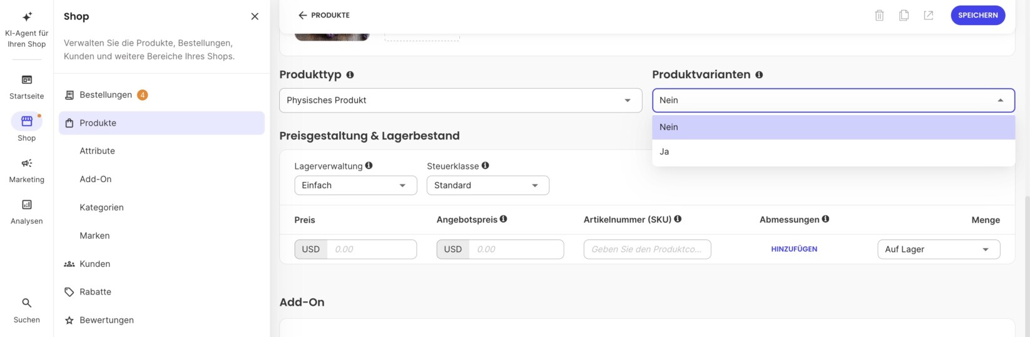Show info tooltip for Lagerverwaltung

tap(369, 166)
